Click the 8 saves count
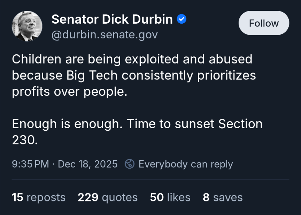This screenshot has height=215, width=301. (x=223, y=198)
